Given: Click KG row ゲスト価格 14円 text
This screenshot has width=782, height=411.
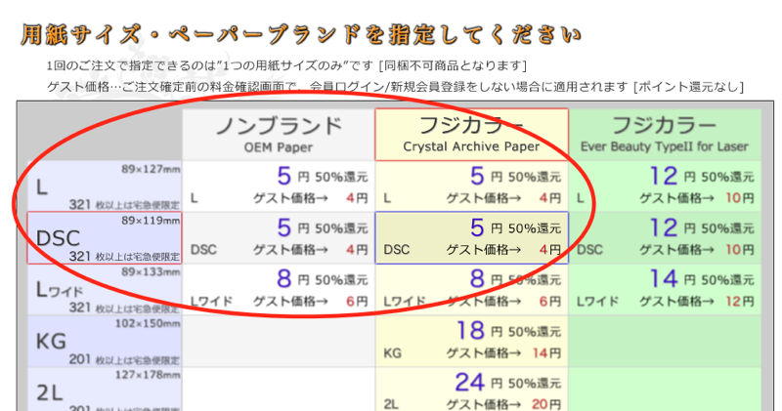Looking at the screenshot, I should point(503,353).
